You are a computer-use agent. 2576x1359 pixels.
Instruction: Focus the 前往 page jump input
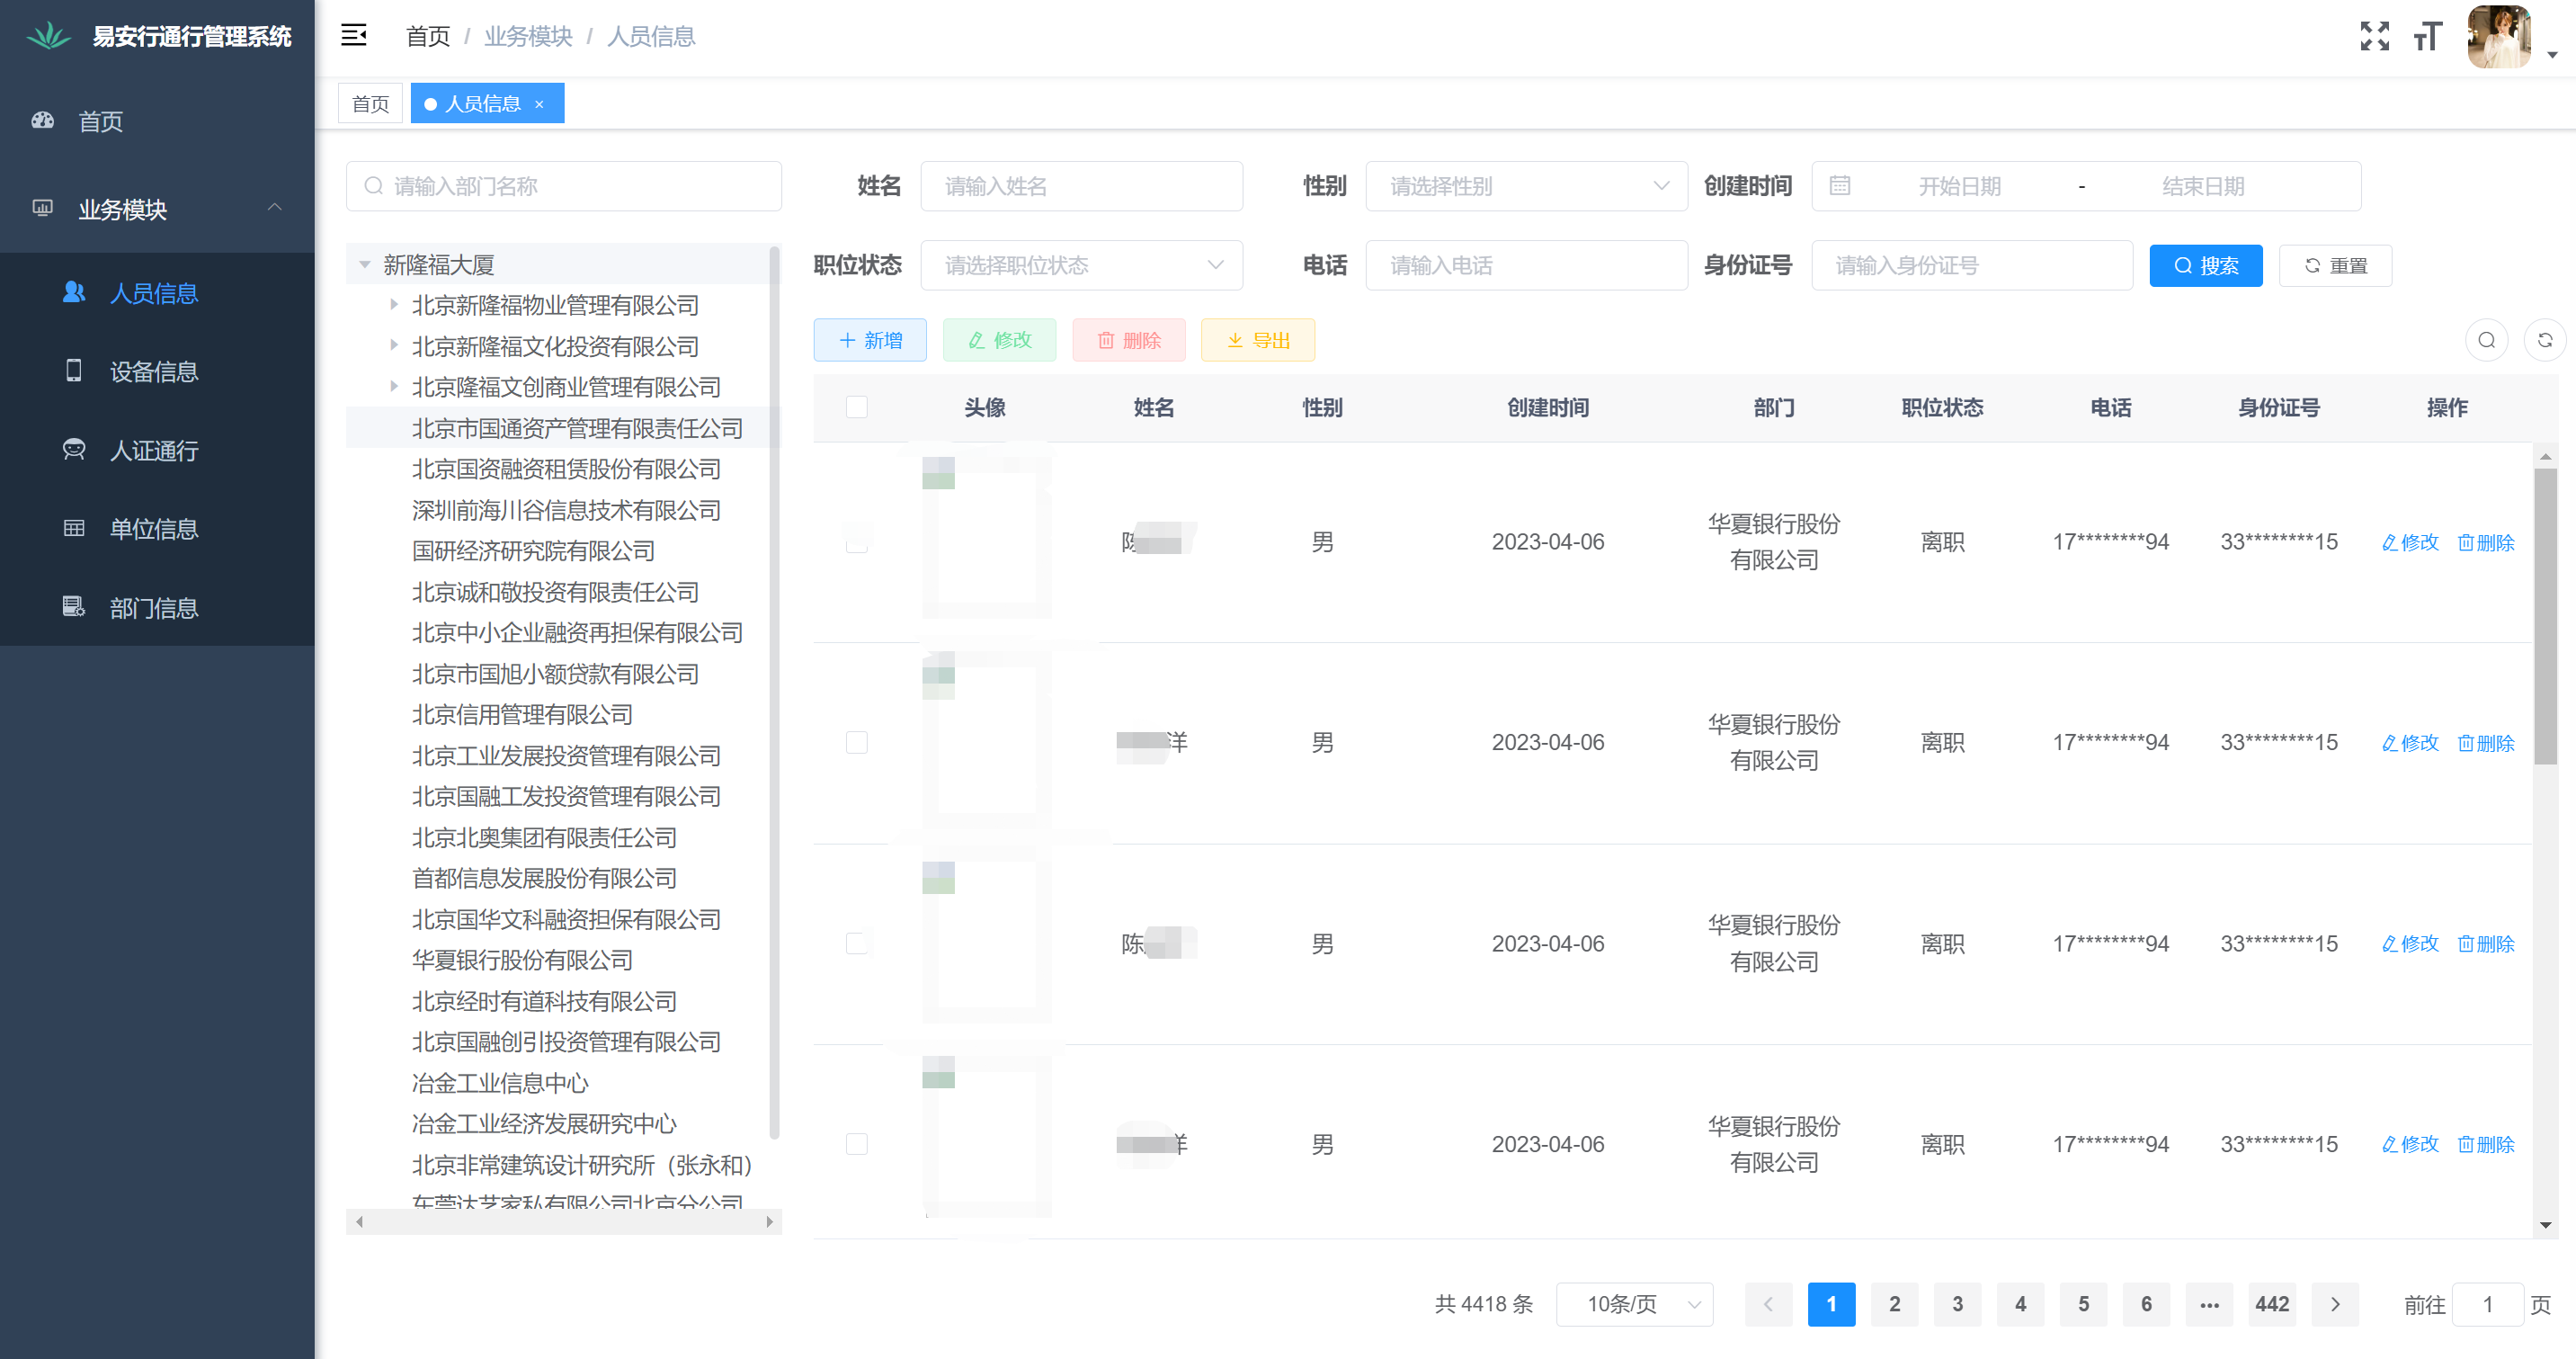point(2487,1304)
